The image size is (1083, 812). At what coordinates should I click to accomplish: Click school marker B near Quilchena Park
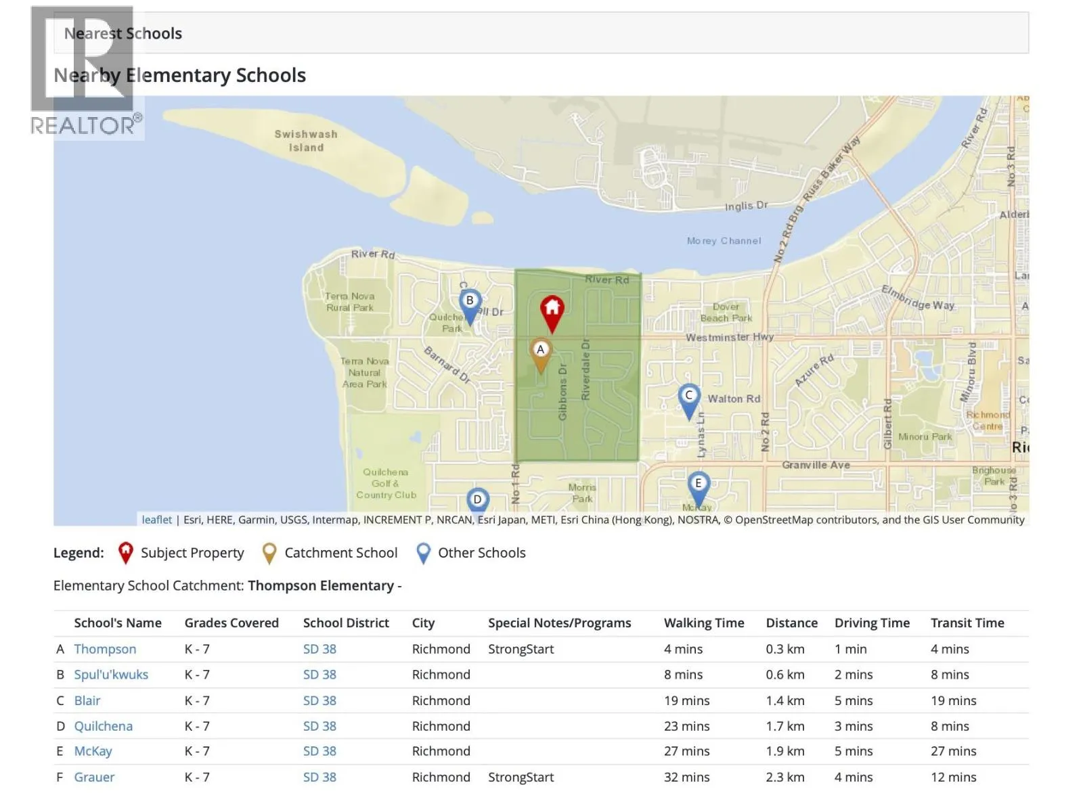(x=470, y=303)
